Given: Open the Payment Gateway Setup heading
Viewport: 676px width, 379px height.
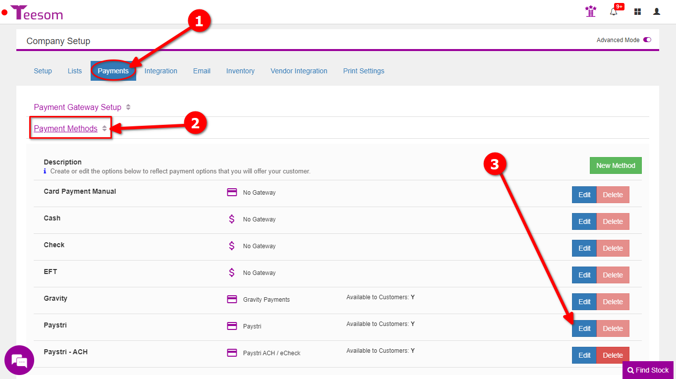Looking at the screenshot, I should [78, 107].
